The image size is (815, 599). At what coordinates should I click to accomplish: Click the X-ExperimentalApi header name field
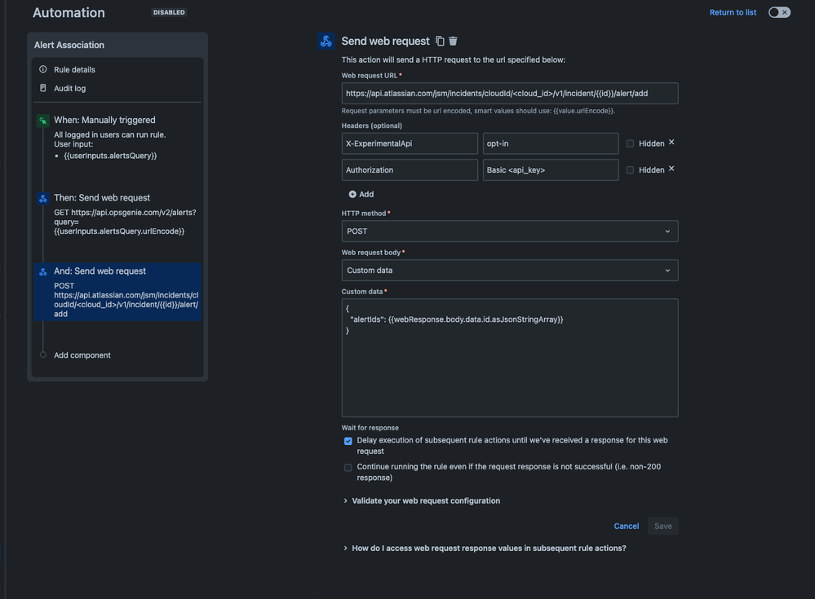click(x=410, y=143)
